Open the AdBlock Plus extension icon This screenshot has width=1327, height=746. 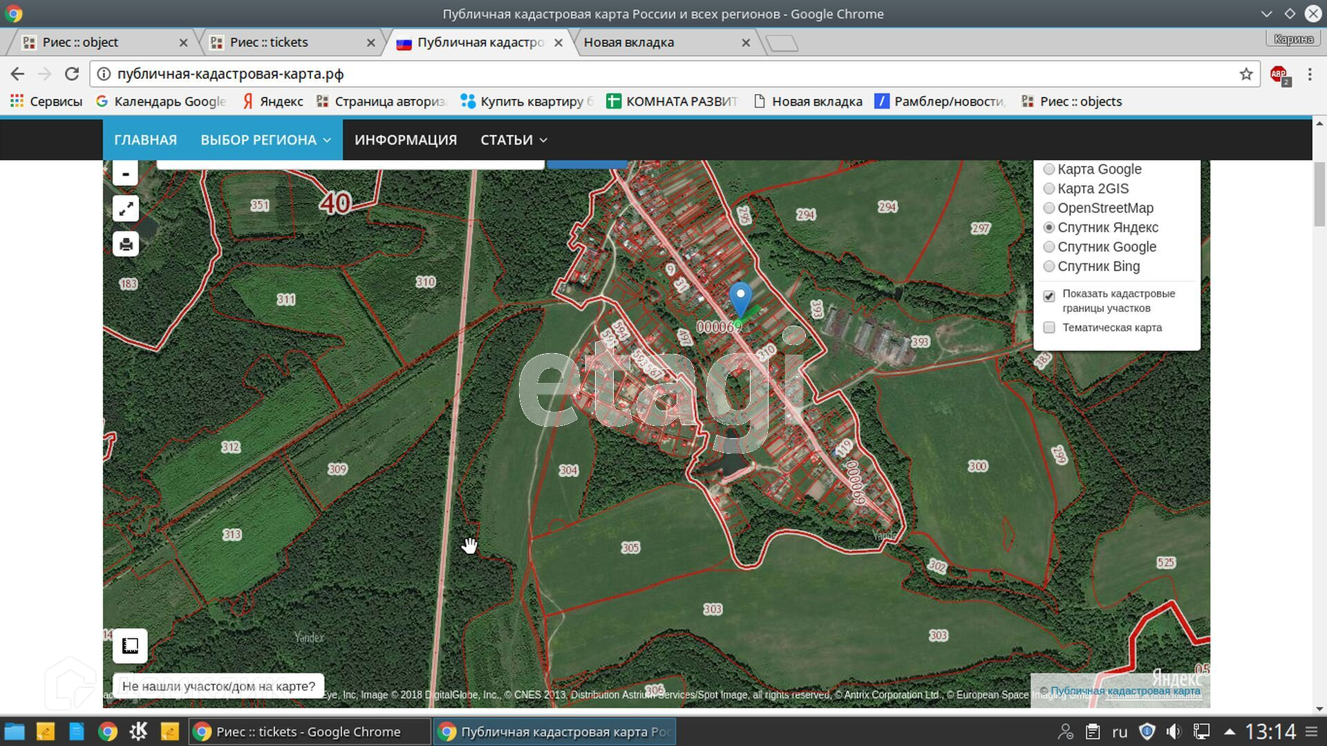pos(1279,74)
